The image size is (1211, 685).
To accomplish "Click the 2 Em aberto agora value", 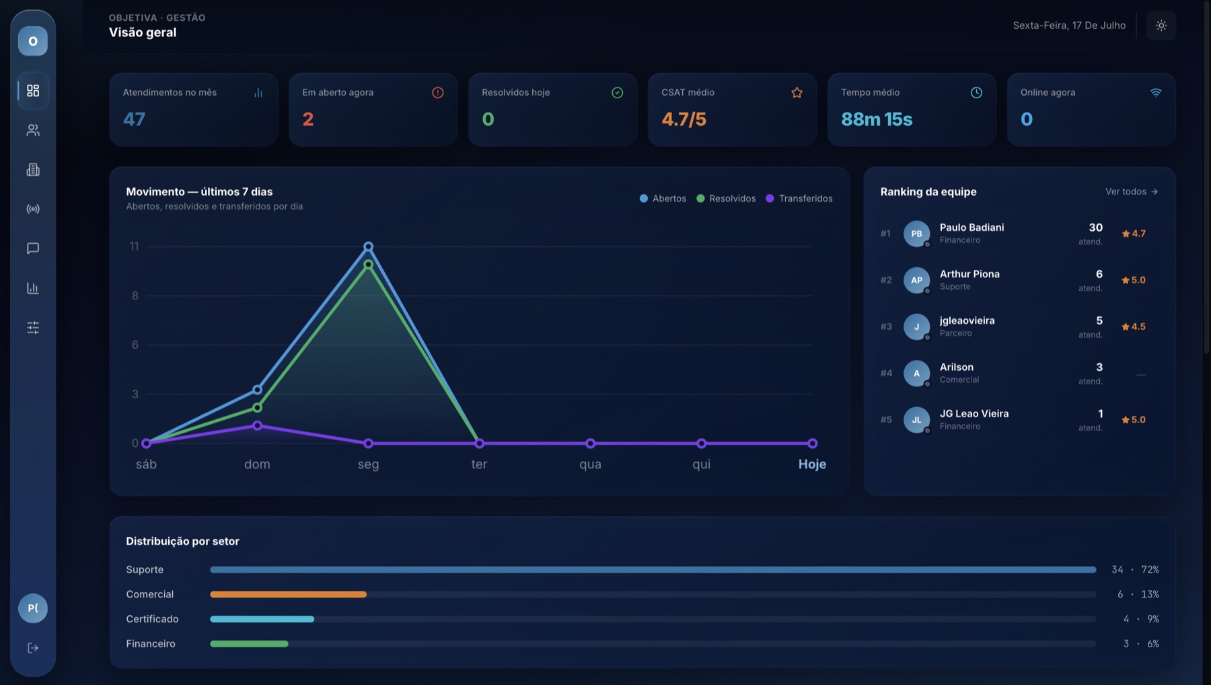I will tap(307, 119).
